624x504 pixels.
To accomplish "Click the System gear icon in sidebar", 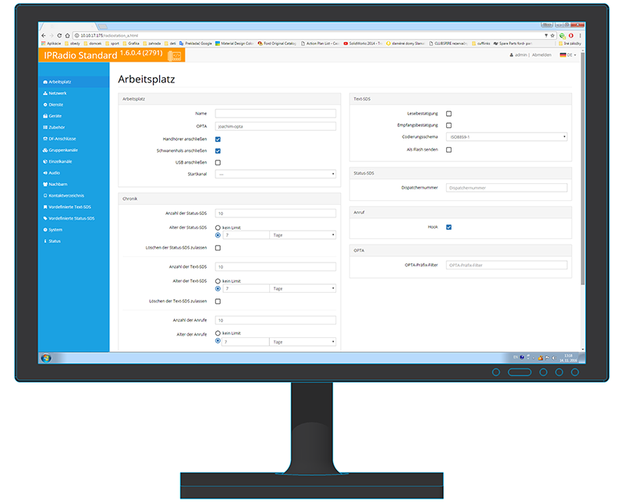I will pyautogui.click(x=45, y=230).
